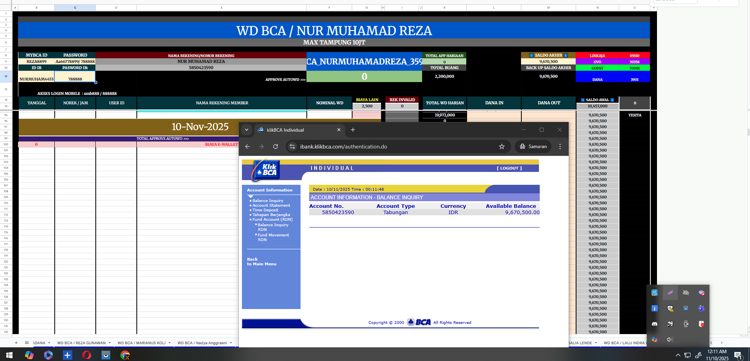The width and height of the screenshot is (750, 361).
Task: Click the account number 5850423590 in klikBCA
Action: pyautogui.click(x=338, y=213)
